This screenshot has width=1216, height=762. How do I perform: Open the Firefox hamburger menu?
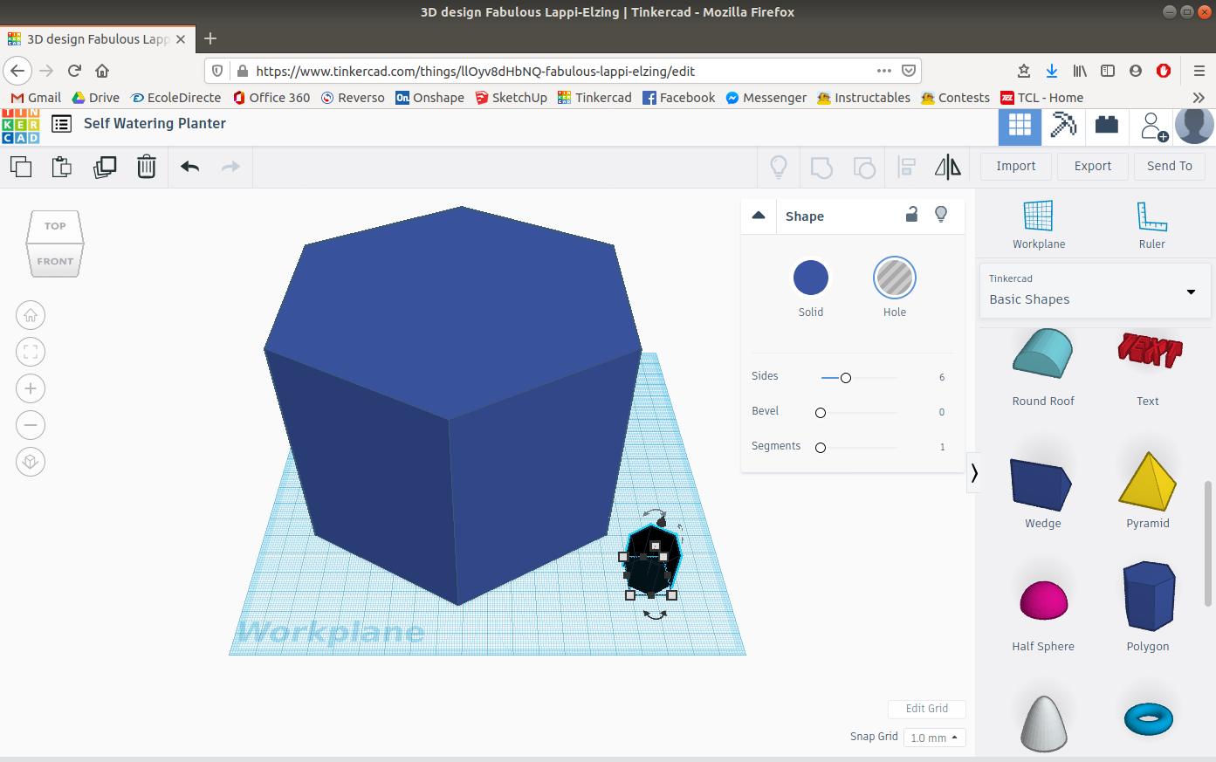tap(1198, 70)
